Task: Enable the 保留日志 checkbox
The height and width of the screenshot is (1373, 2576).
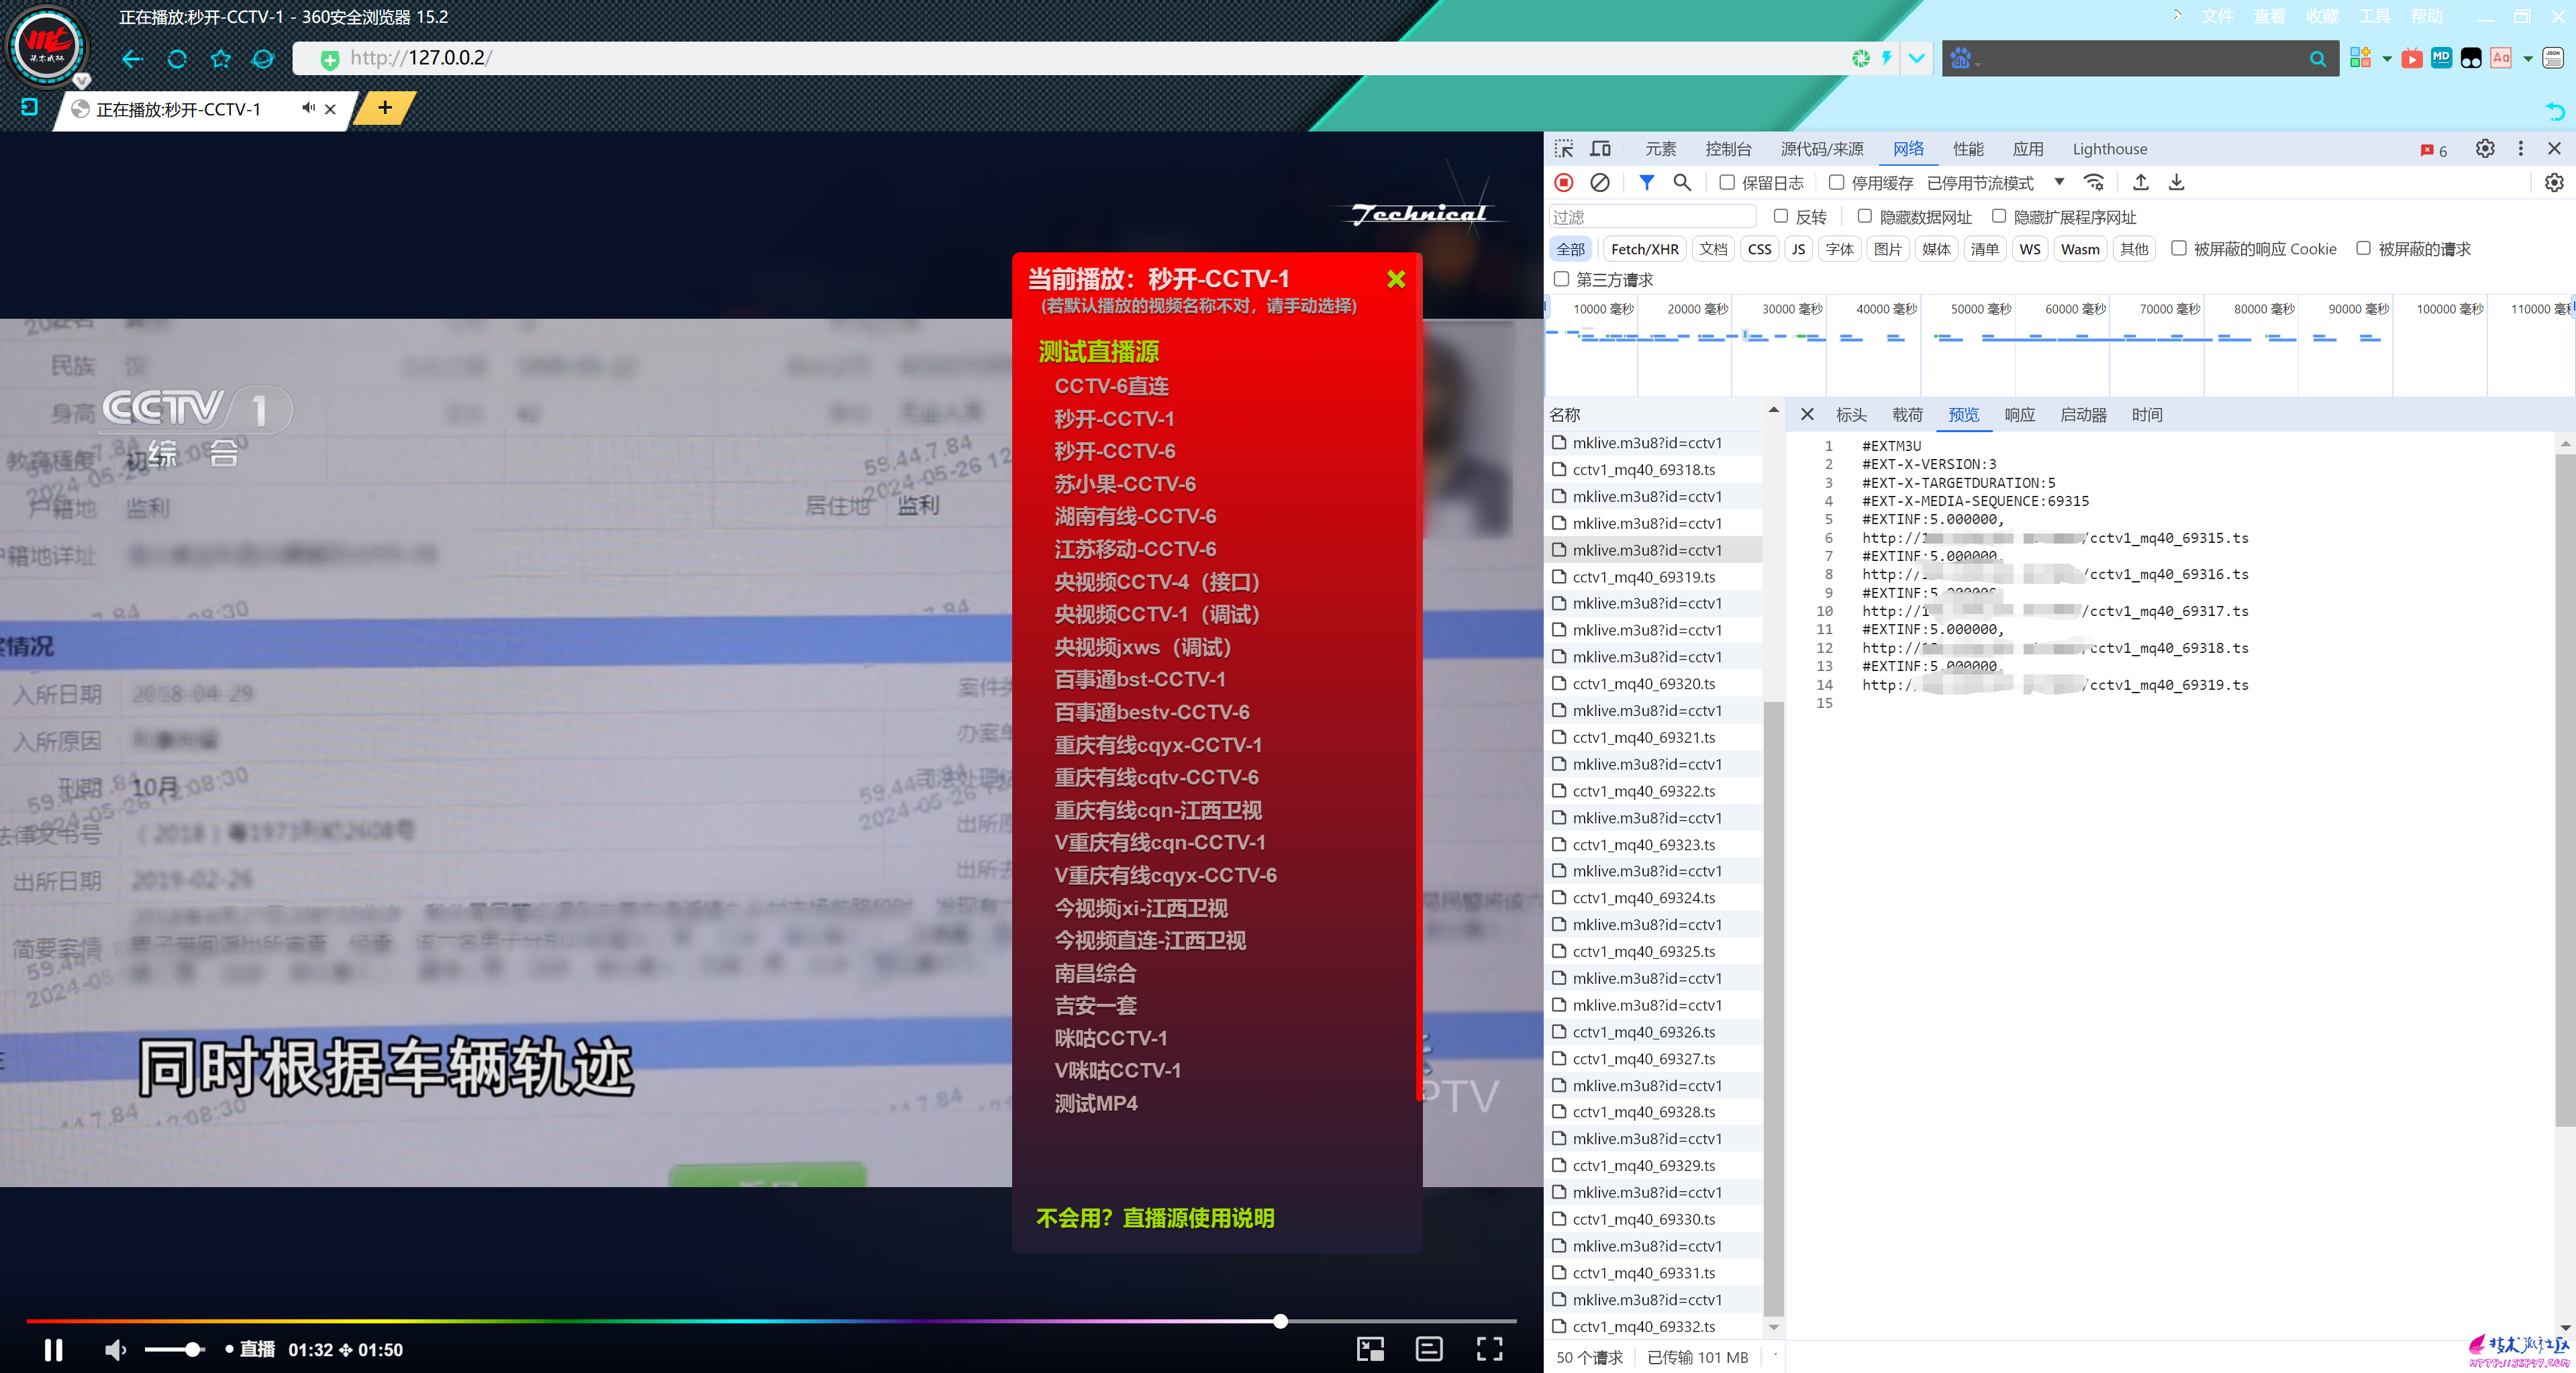Action: [x=1726, y=182]
